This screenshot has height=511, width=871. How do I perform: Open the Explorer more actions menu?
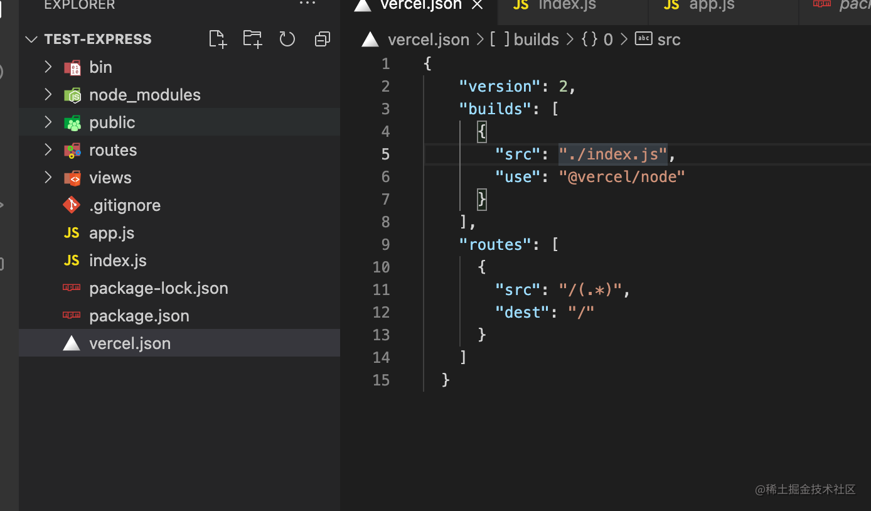[307, 4]
